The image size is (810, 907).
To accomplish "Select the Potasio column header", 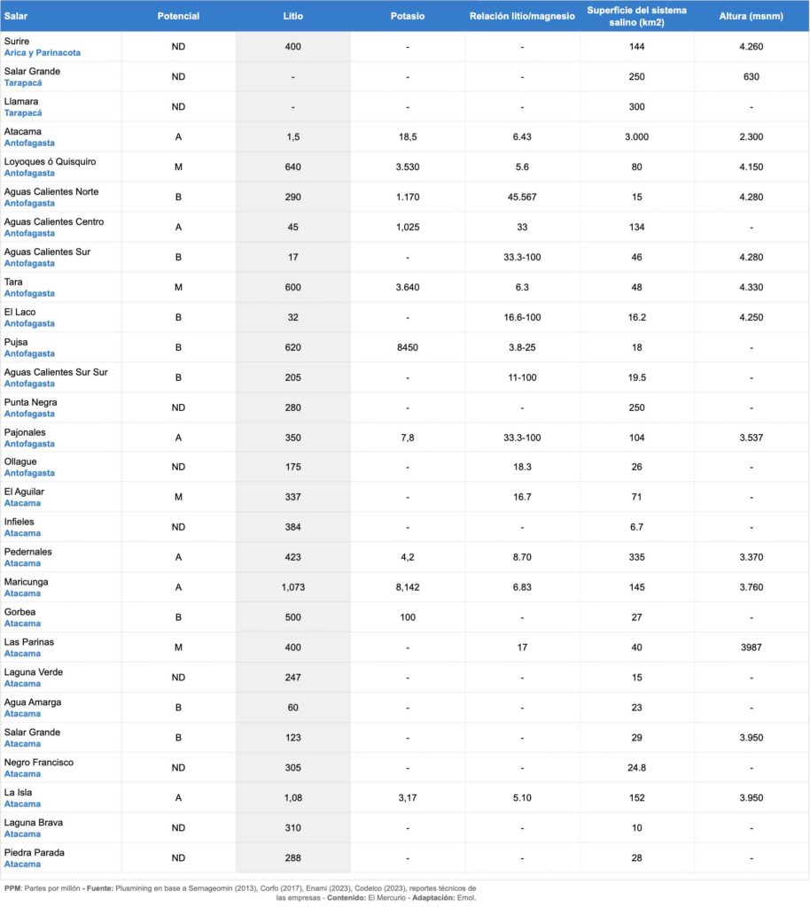I will pyautogui.click(x=408, y=16).
